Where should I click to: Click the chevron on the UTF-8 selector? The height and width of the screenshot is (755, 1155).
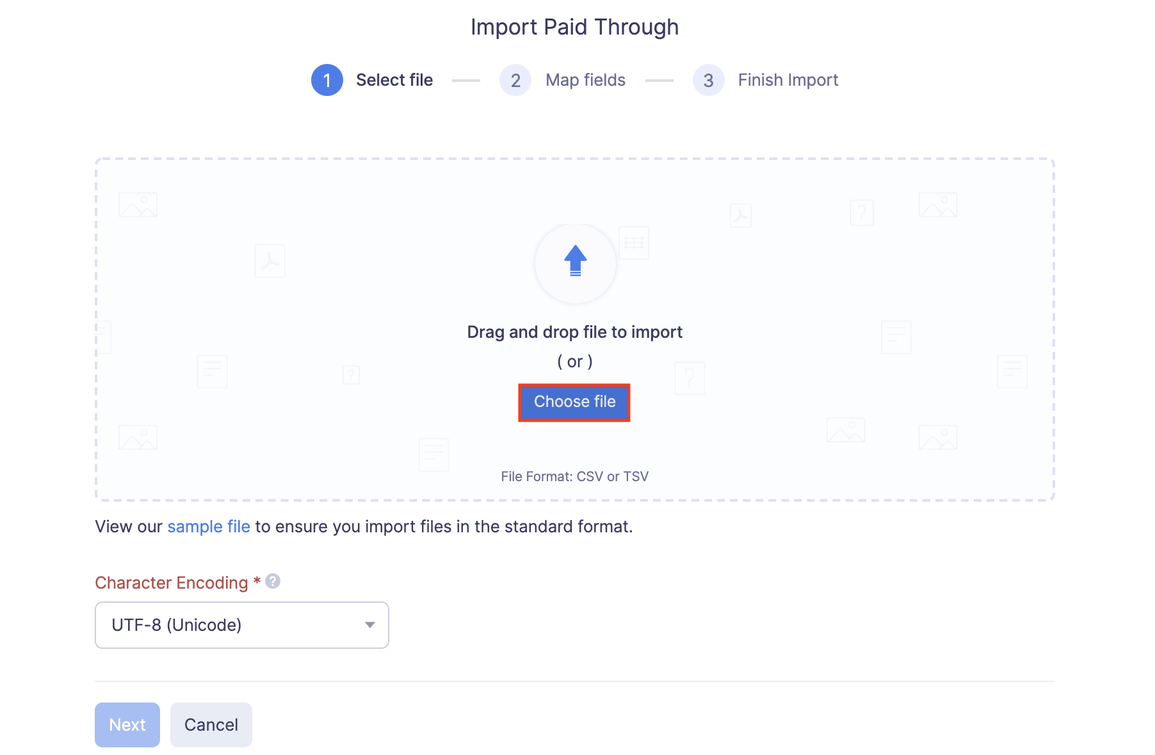click(x=369, y=625)
